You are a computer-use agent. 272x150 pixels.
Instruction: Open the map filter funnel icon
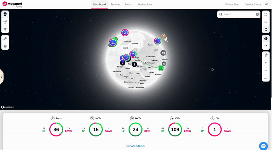point(5,30)
